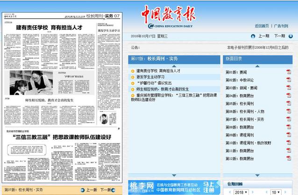Open the month dropdown showing 10
This screenshot has height=195, width=298.
click(276, 192)
